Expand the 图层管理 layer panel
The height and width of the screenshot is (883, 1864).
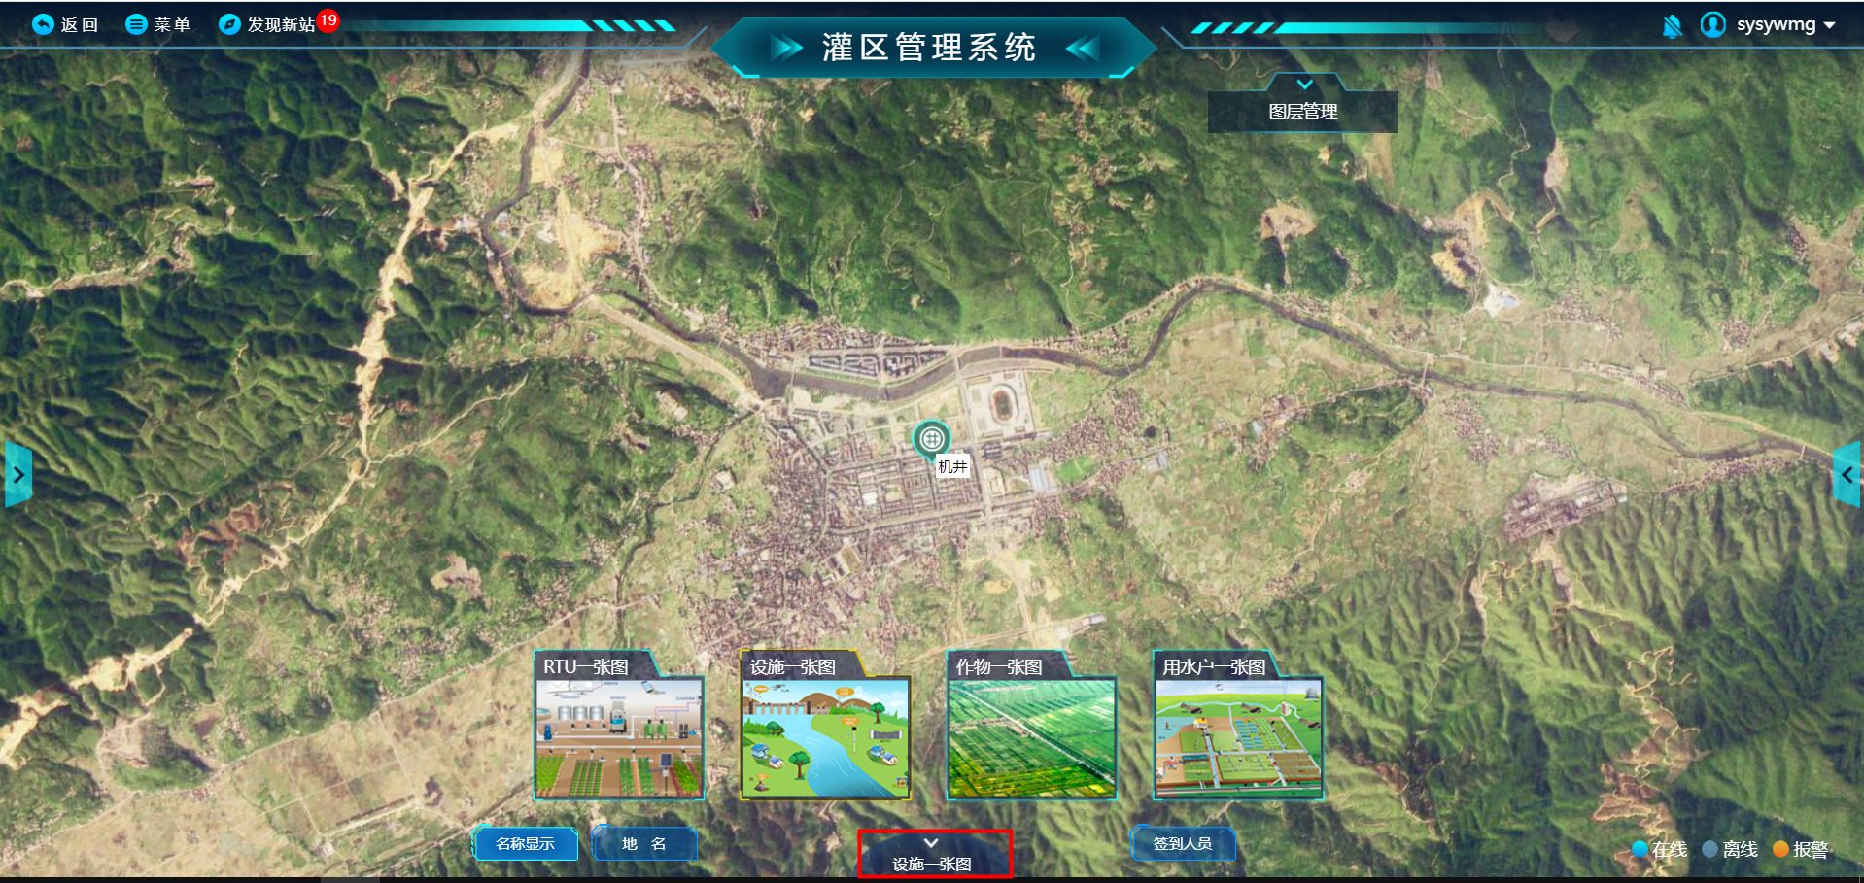coord(1302,103)
